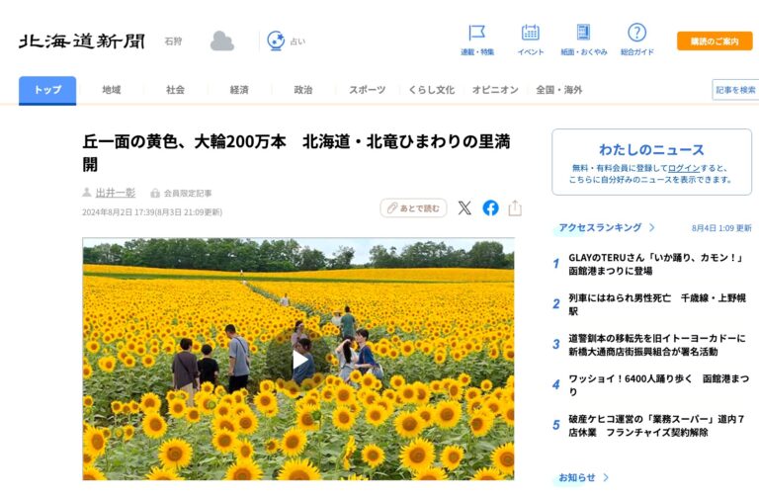Click the cloud weather icon
The width and height of the screenshot is (759, 497).
point(221,41)
